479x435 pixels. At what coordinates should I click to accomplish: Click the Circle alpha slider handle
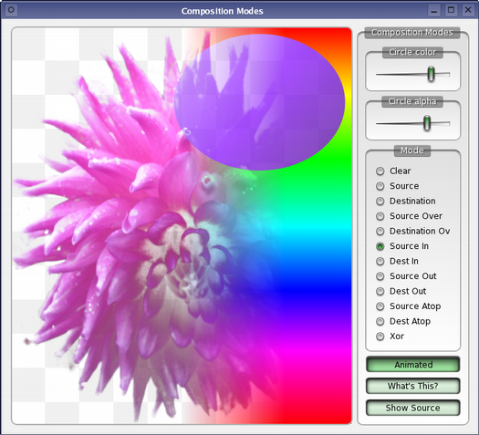pyautogui.click(x=427, y=123)
